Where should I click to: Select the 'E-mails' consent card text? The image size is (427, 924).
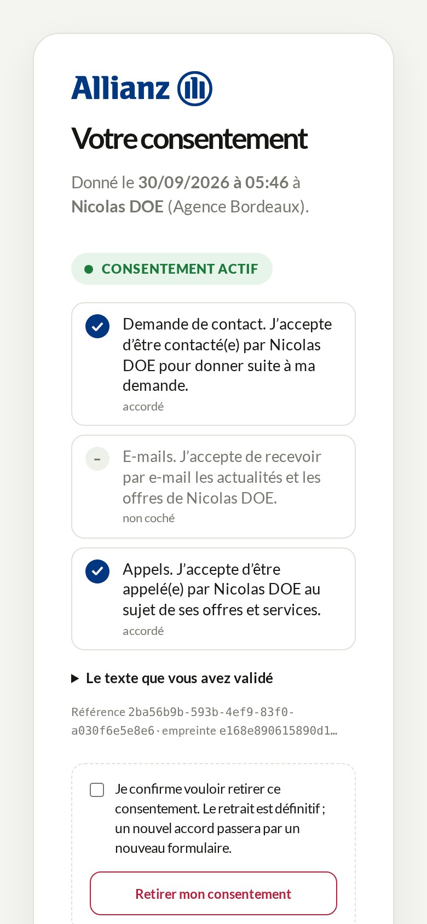coord(222,477)
